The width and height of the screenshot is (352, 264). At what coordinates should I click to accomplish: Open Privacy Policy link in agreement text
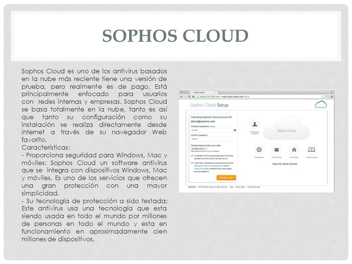click(199, 169)
